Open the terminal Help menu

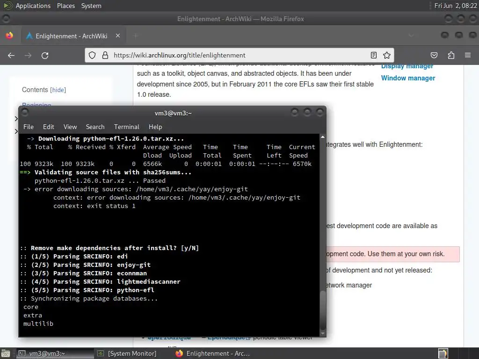coord(155,127)
